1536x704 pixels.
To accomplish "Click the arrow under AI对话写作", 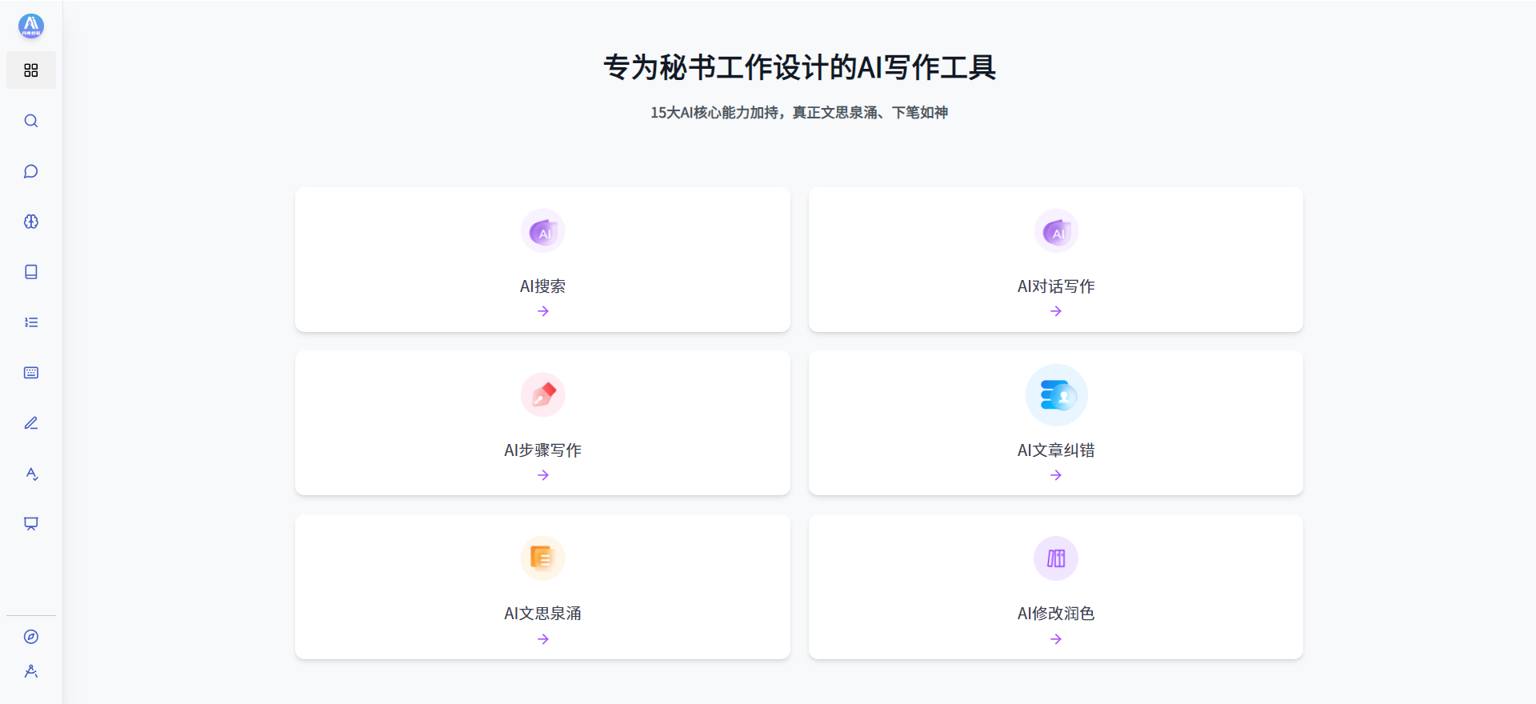I will coord(1056,311).
